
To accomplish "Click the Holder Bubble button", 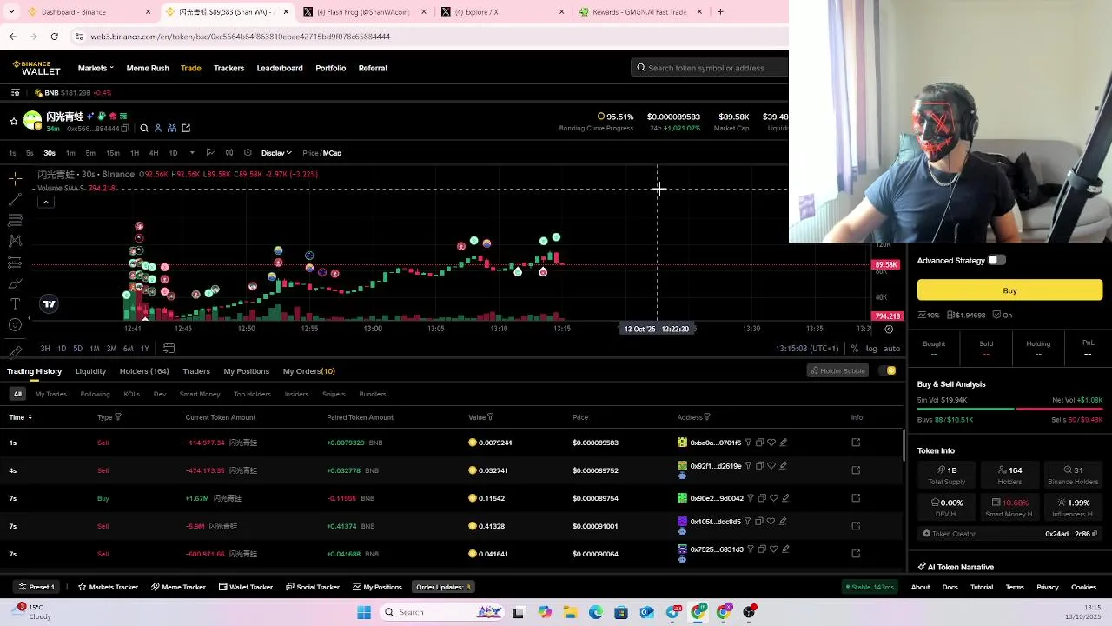I will pyautogui.click(x=838, y=371).
